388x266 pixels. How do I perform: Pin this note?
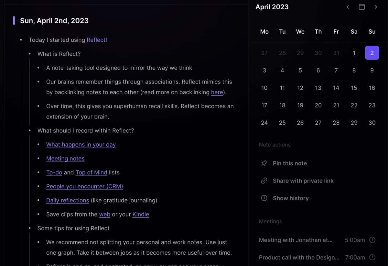290,163
